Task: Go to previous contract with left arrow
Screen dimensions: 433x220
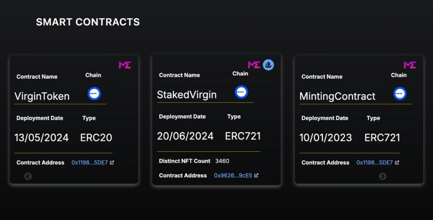Action: [x=28, y=176]
